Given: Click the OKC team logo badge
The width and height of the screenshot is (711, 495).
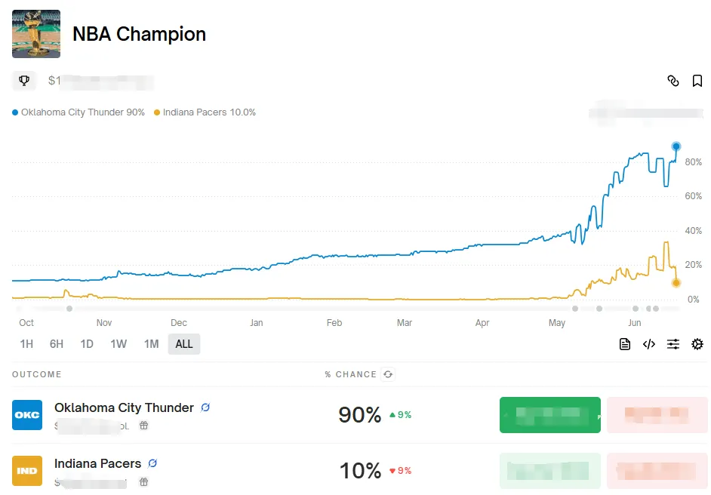Looking at the screenshot, I should [27, 415].
